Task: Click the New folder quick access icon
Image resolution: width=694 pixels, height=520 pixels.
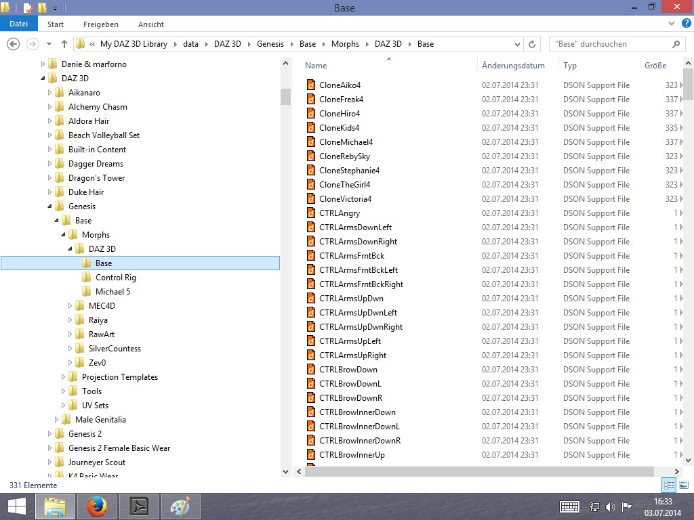Action: click(x=42, y=7)
